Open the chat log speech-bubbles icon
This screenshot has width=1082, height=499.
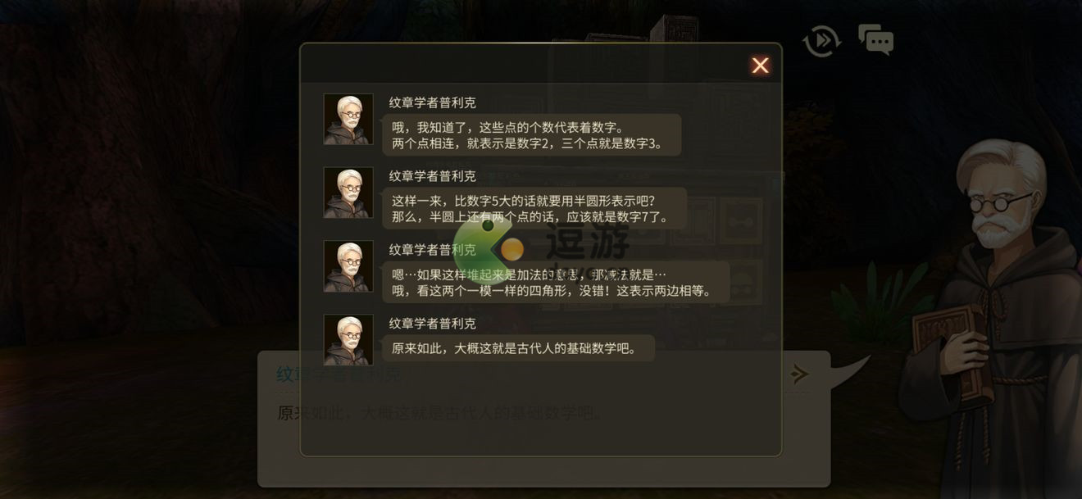pos(875,39)
